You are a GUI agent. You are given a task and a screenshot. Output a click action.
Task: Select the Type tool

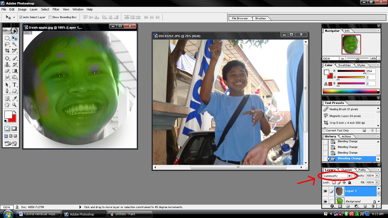14,85
